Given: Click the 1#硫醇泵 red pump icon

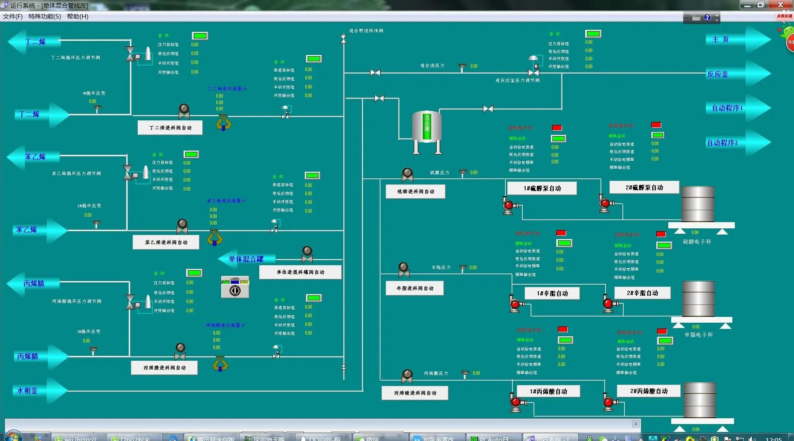Looking at the screenshot, I should coord(509,205).
